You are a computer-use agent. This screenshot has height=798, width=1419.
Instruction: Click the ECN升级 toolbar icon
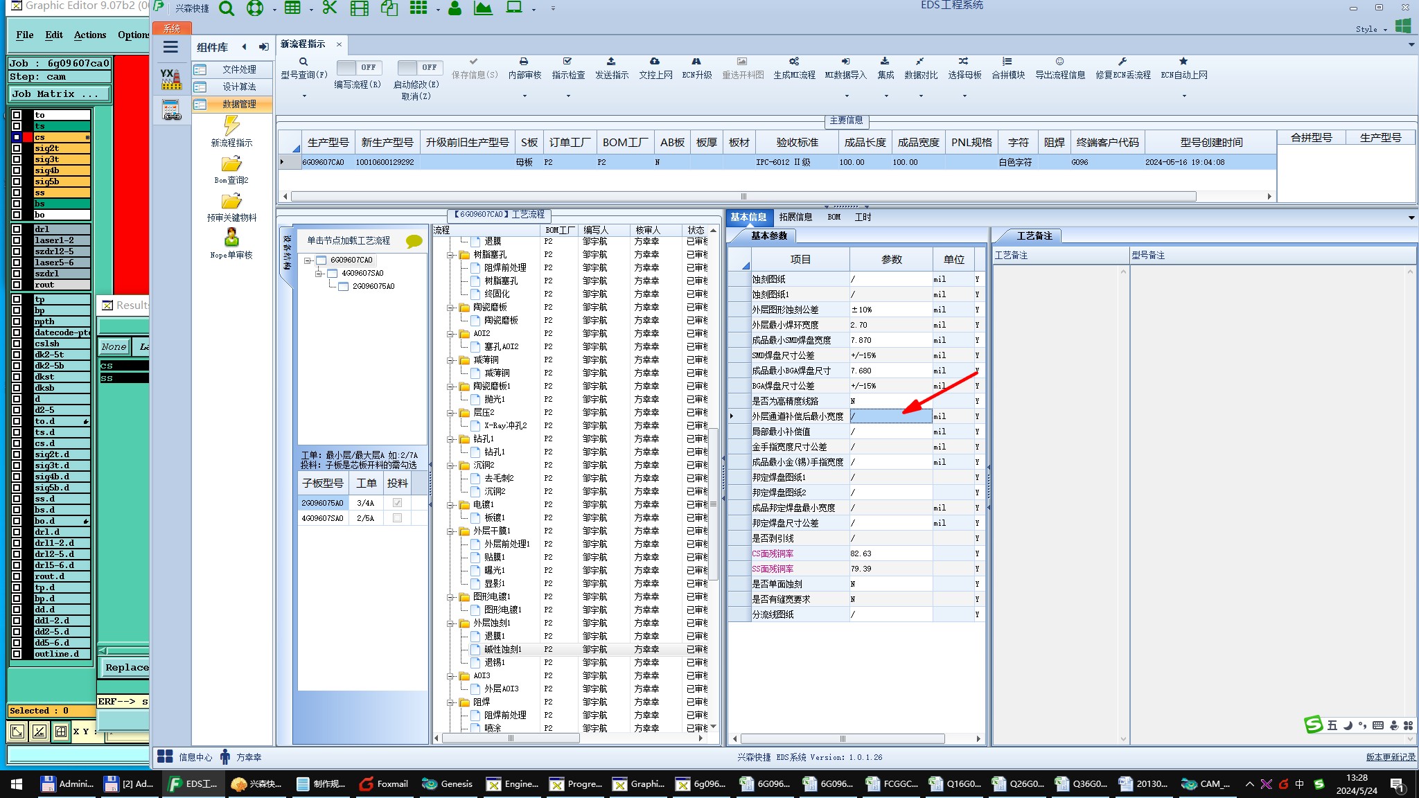pyautogui.click(x=696, y=62)
